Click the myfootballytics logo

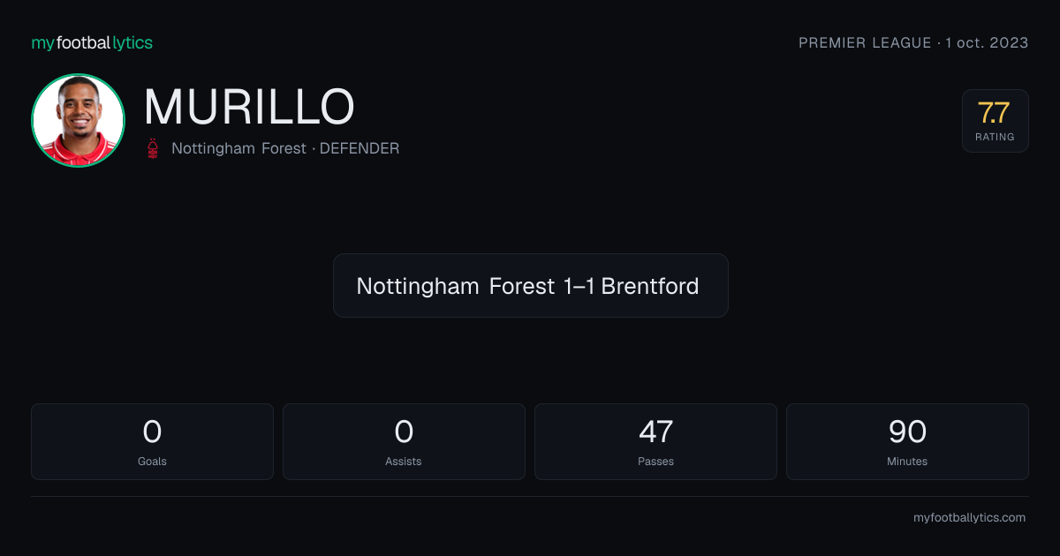point(92,42)
